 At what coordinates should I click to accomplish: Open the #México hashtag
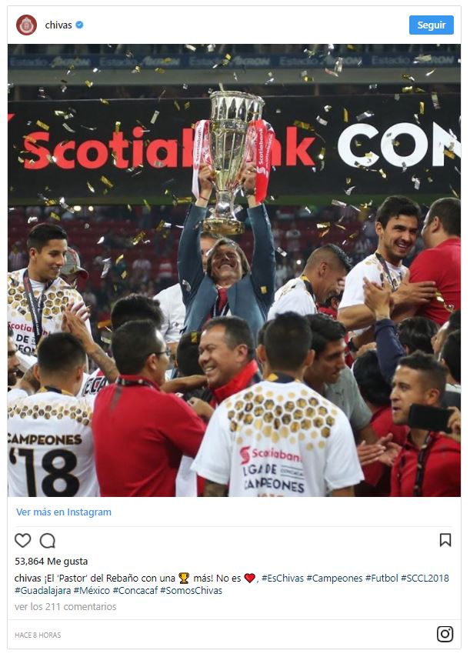pyautogui.click(x=92, y=590)
